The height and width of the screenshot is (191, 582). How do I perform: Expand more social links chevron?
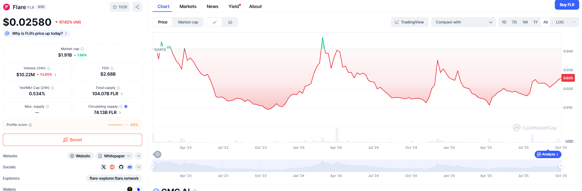point(139,167)
